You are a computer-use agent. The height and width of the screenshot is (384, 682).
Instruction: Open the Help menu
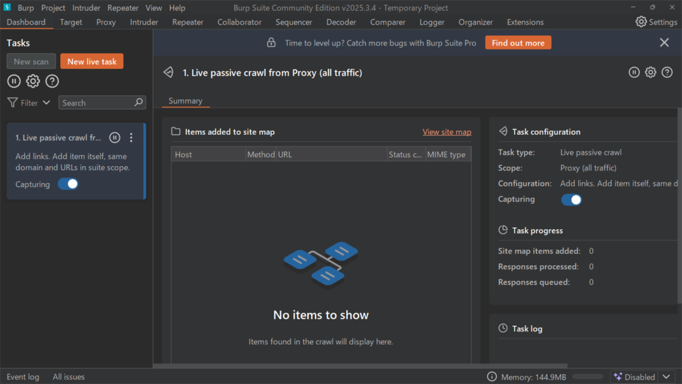click(x=177, y=8)
